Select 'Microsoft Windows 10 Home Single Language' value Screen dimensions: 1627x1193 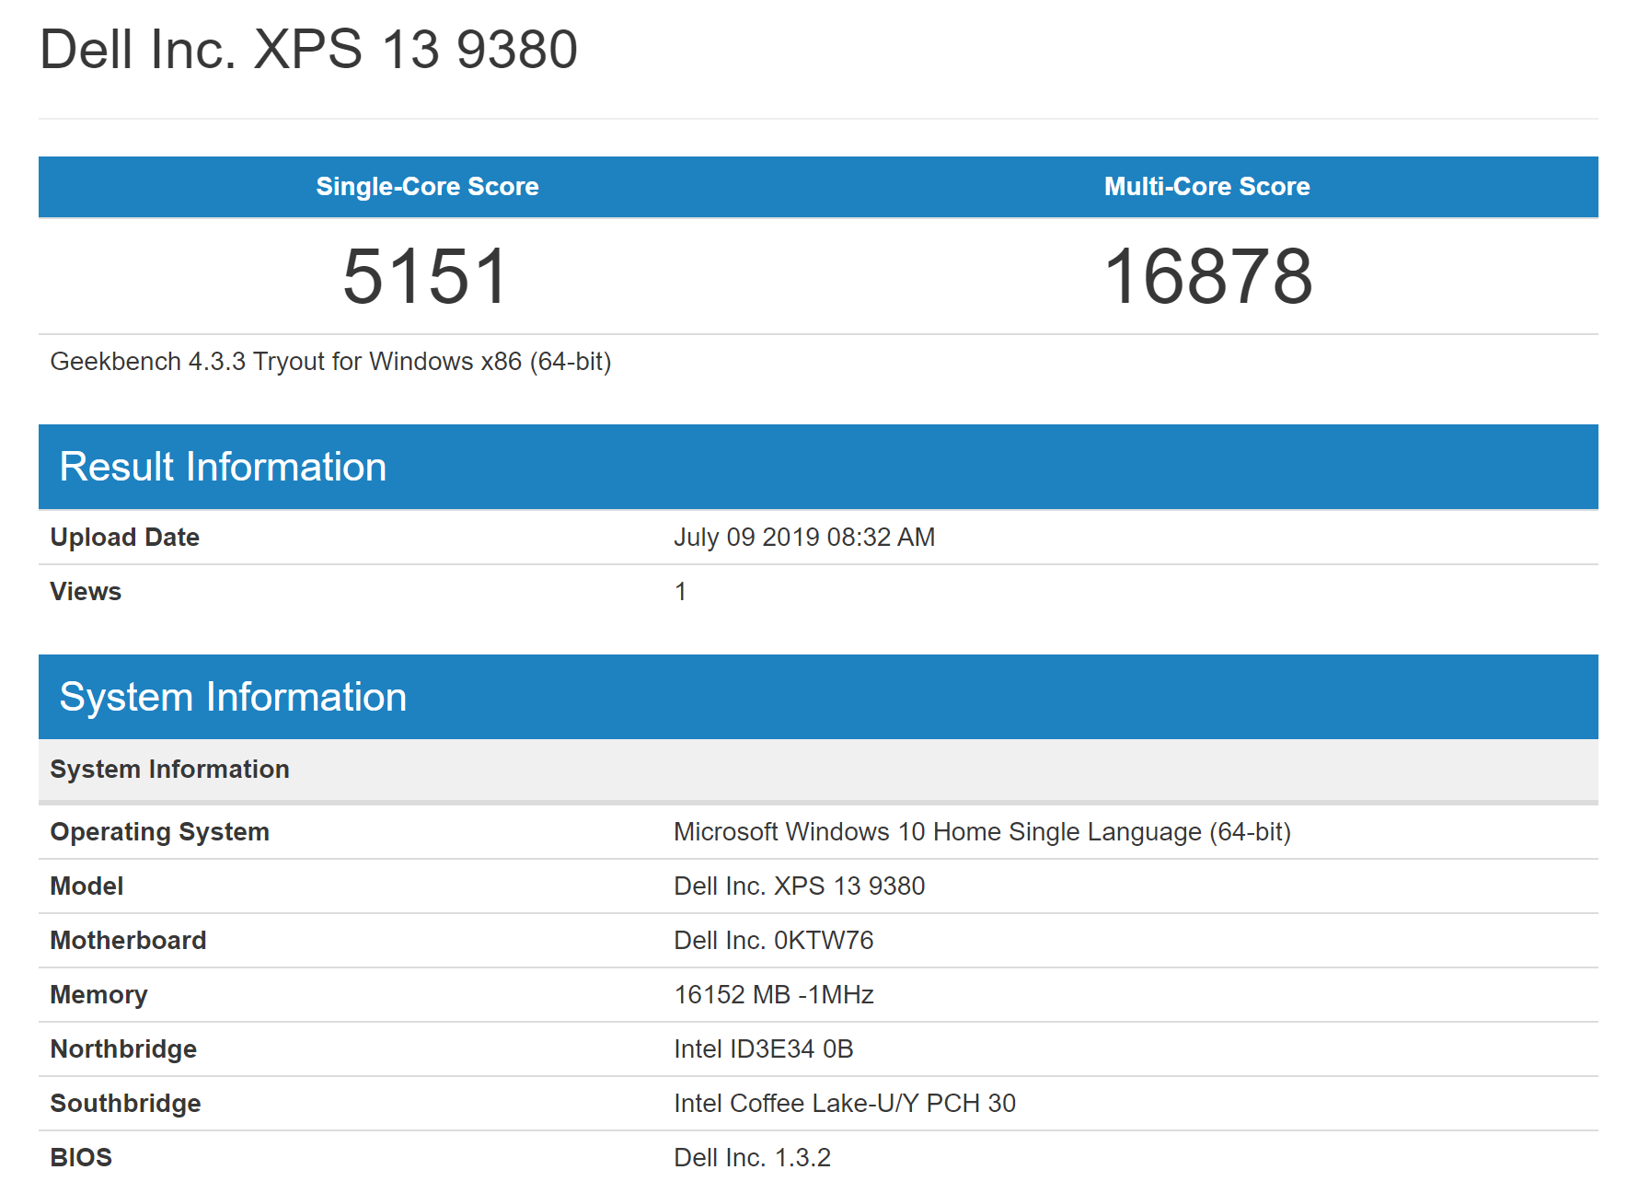[982, 832]
